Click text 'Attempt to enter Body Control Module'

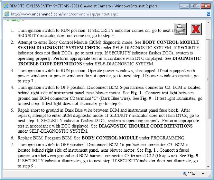(52, 42)
